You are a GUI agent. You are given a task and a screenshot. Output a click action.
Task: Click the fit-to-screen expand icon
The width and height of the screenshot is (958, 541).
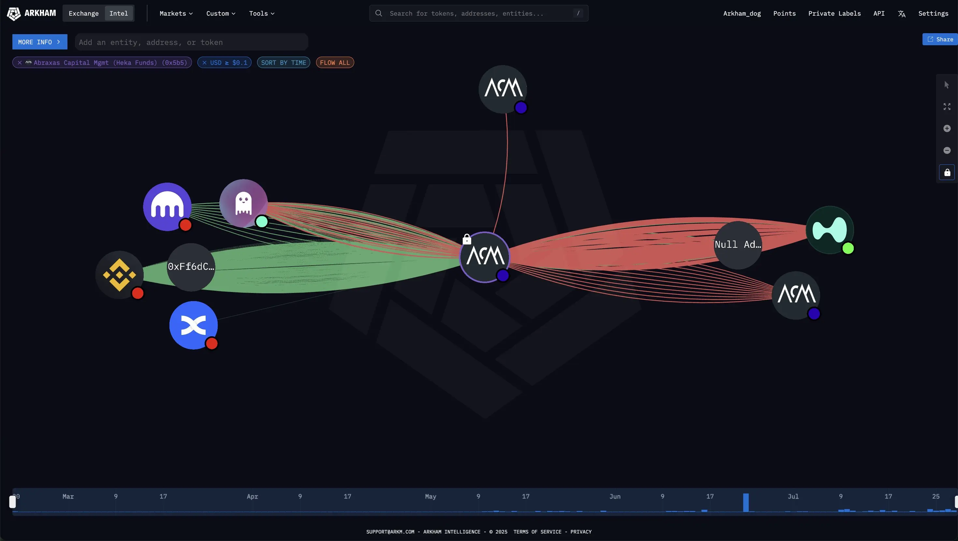pyautogui.click(x=947, y=107)
